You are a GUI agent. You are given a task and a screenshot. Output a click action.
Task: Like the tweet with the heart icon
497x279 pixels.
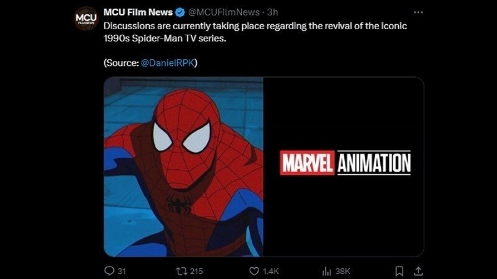point(253,271)
